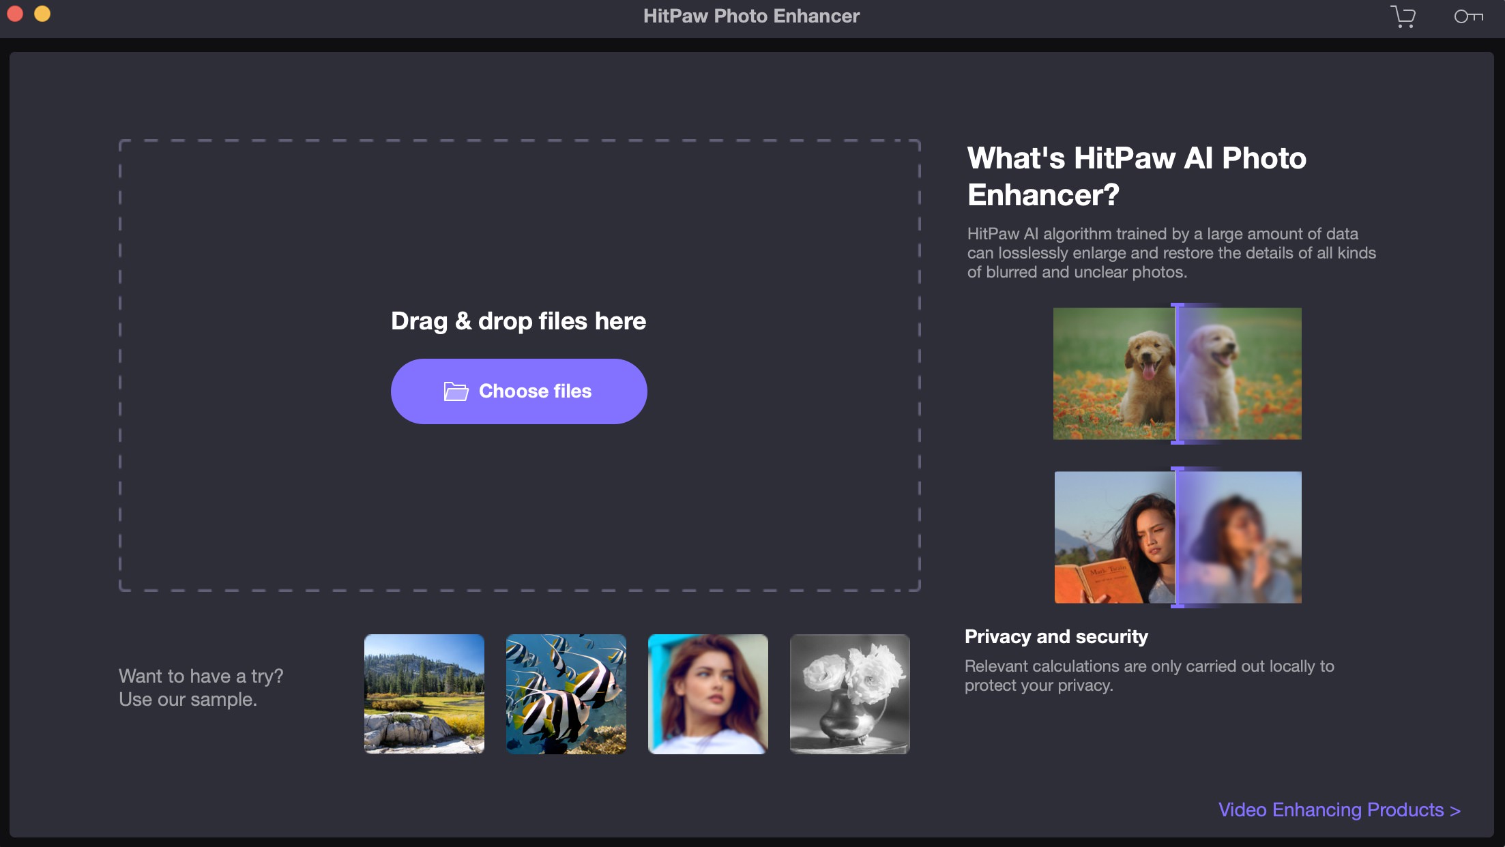The height and width of the screenshot is (847, 1505).
Task: Click the woman reading comparison image
Action: pyautogui.click(x=1178, y=537)
